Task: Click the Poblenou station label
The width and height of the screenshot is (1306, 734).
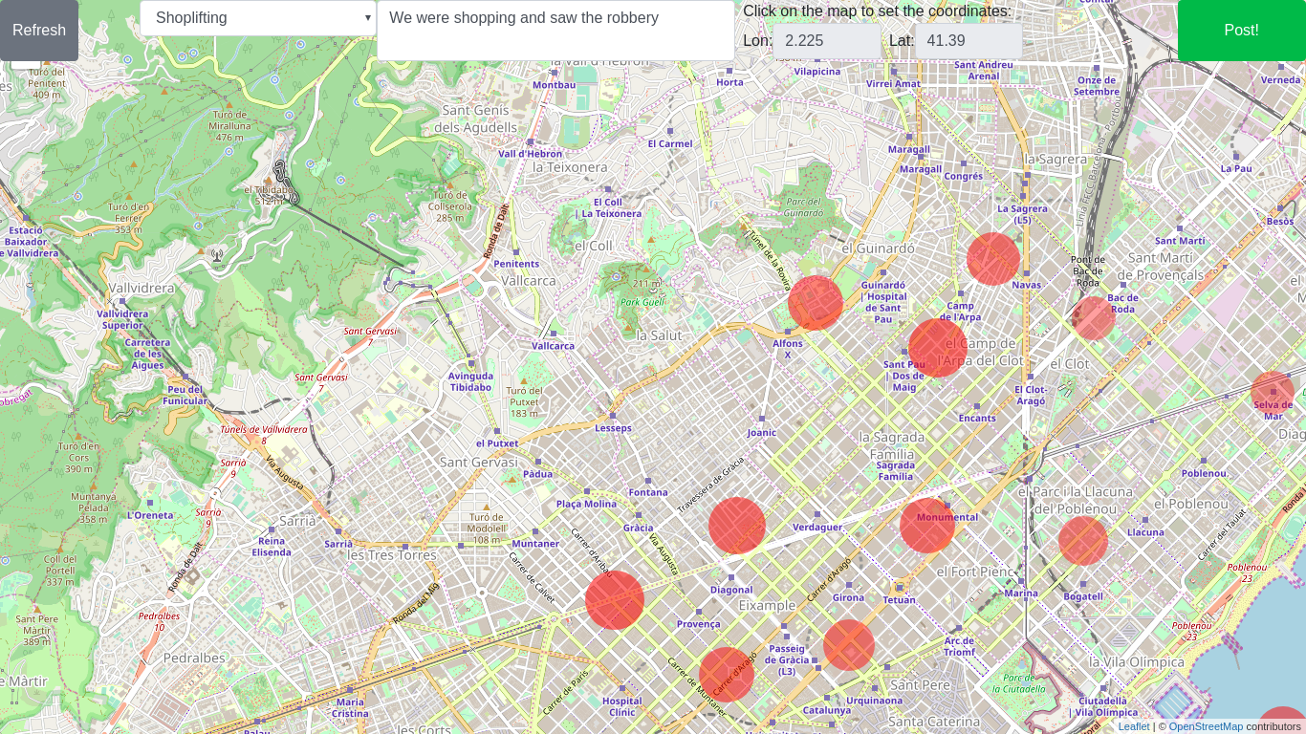Action: pos(1204,473)
